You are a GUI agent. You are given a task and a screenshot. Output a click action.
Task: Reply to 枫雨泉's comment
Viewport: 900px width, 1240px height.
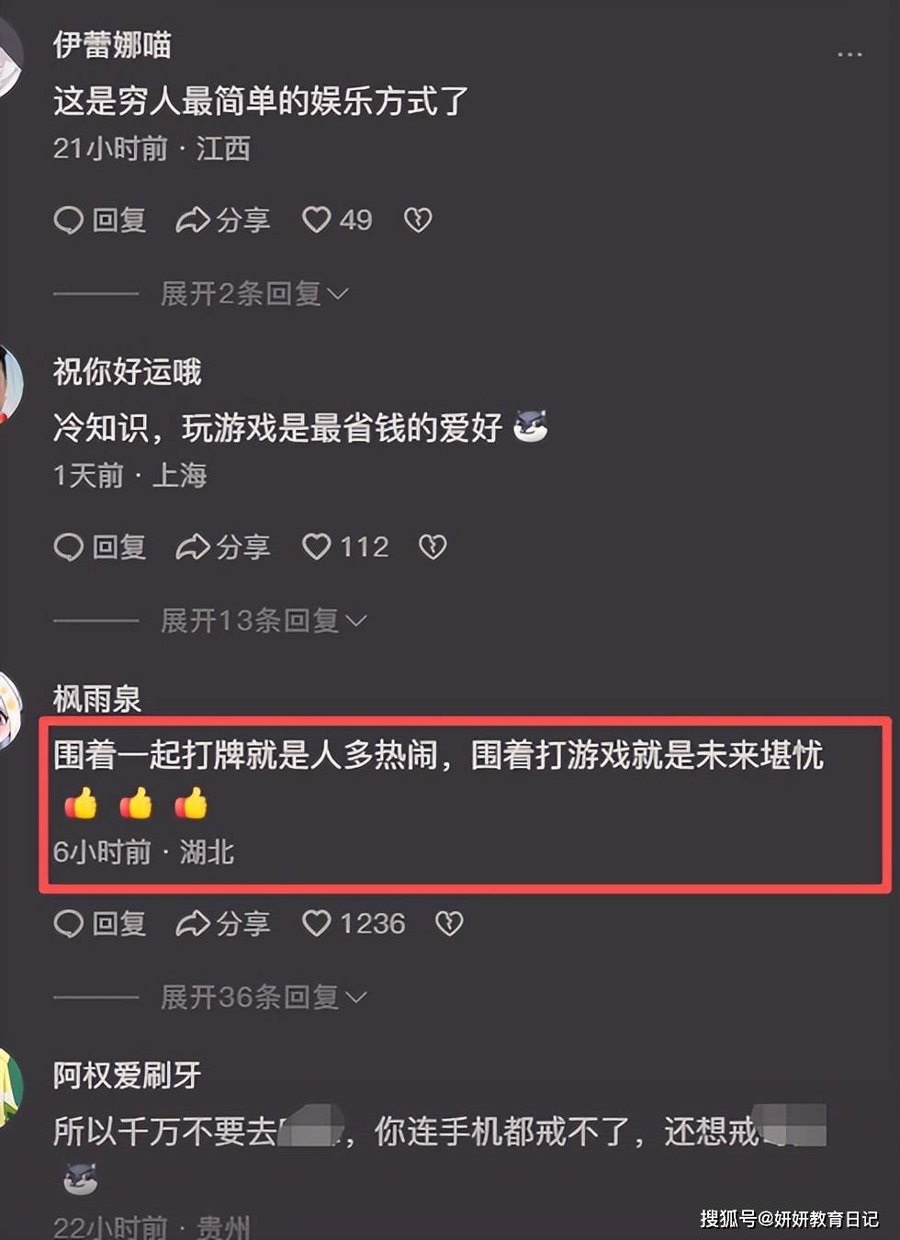pos(100,923)
